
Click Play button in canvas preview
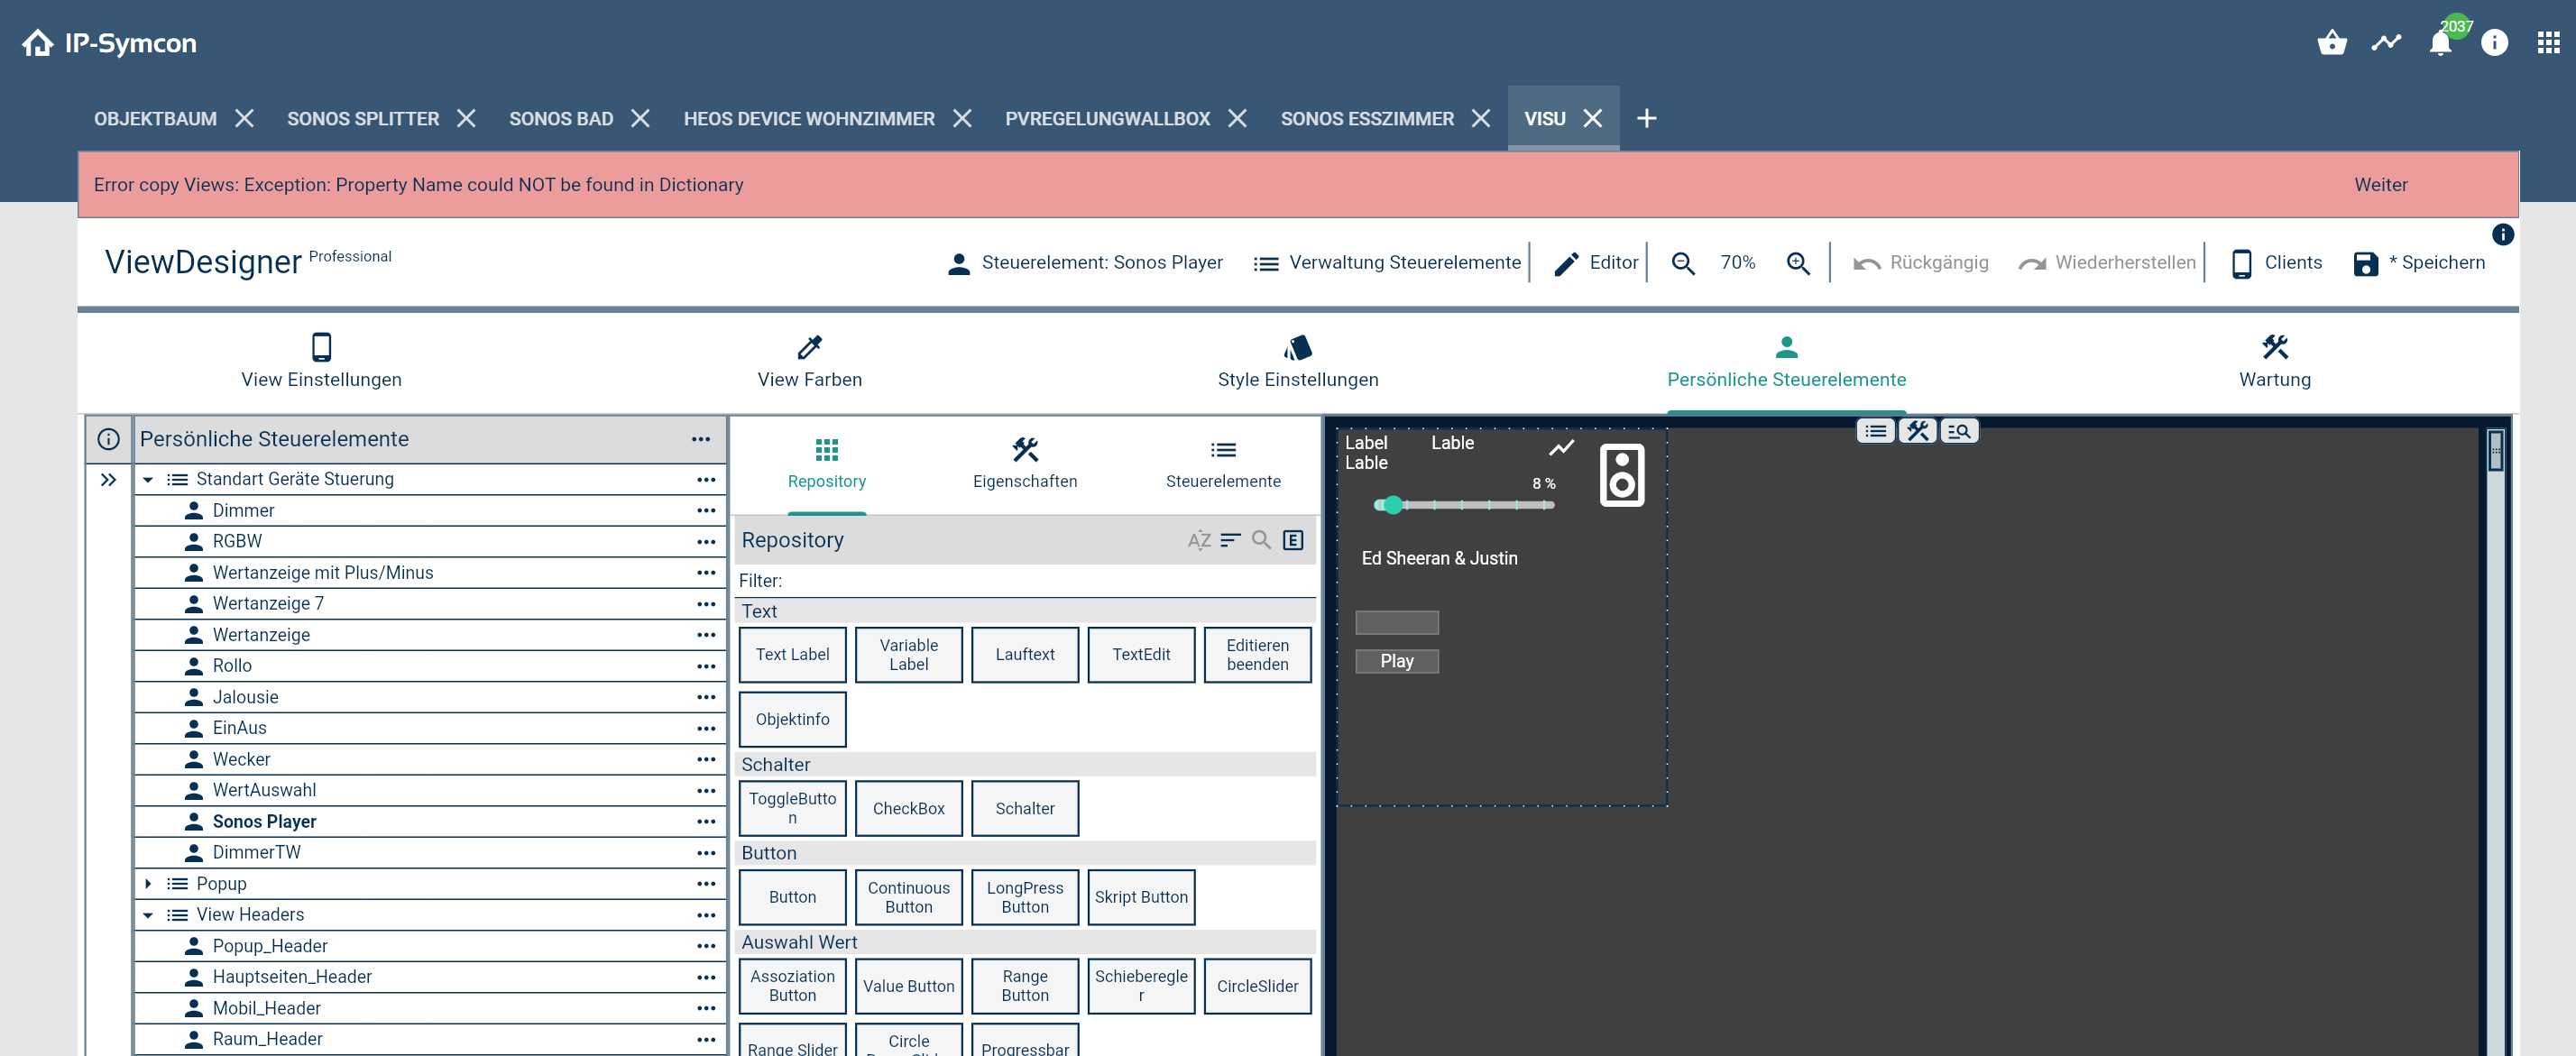[x=1396, y=662]
